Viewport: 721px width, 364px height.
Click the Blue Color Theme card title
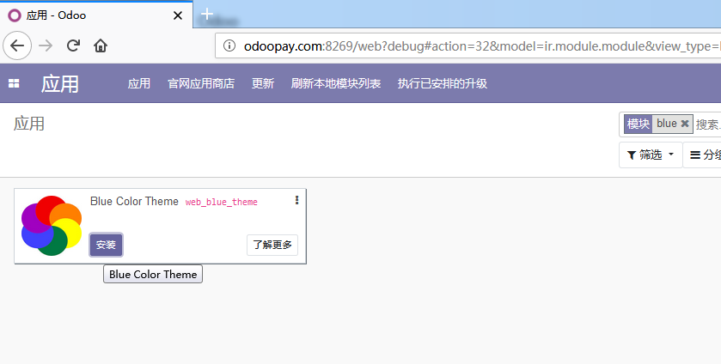[134, 201]
